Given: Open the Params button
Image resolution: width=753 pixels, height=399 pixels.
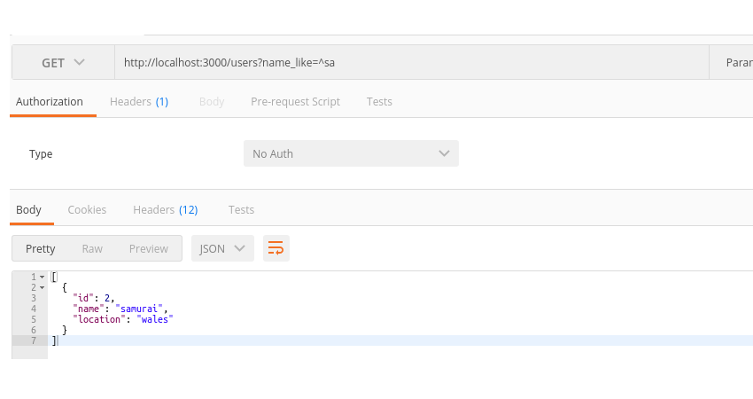Looking at the screenshot, I should coord(739,62).
